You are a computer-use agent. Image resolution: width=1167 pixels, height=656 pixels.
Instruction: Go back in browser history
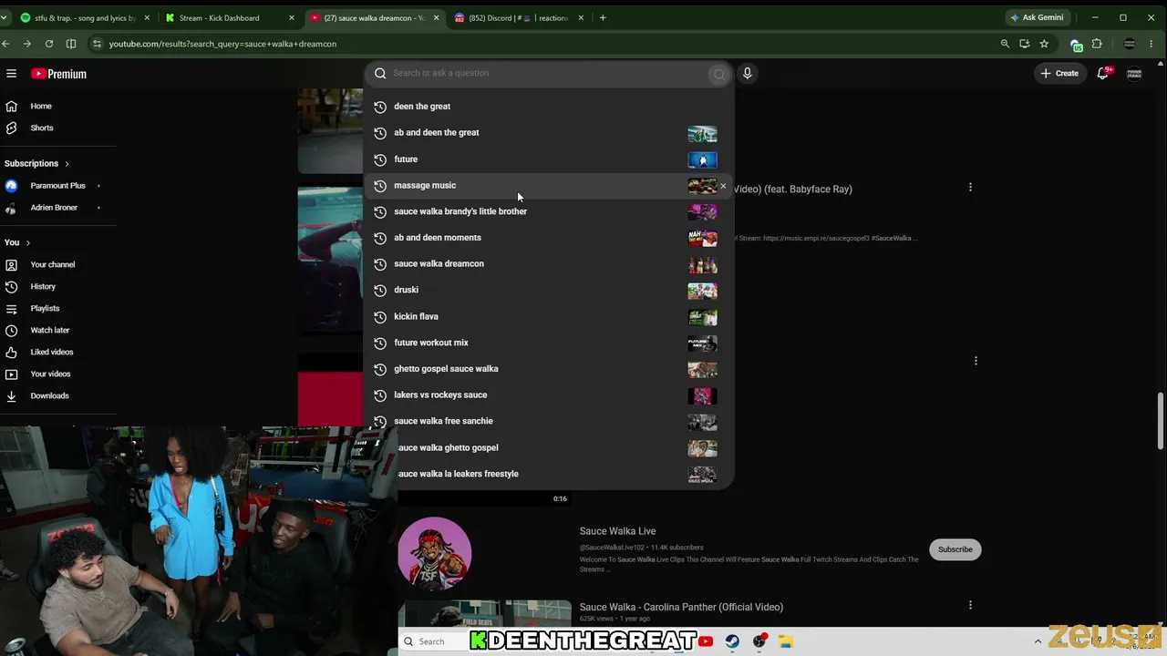[6, 44]
